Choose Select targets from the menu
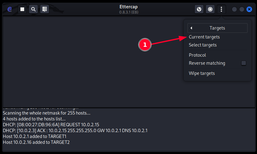Viewport: 257px width, 154px height. (x=203, y=45)
